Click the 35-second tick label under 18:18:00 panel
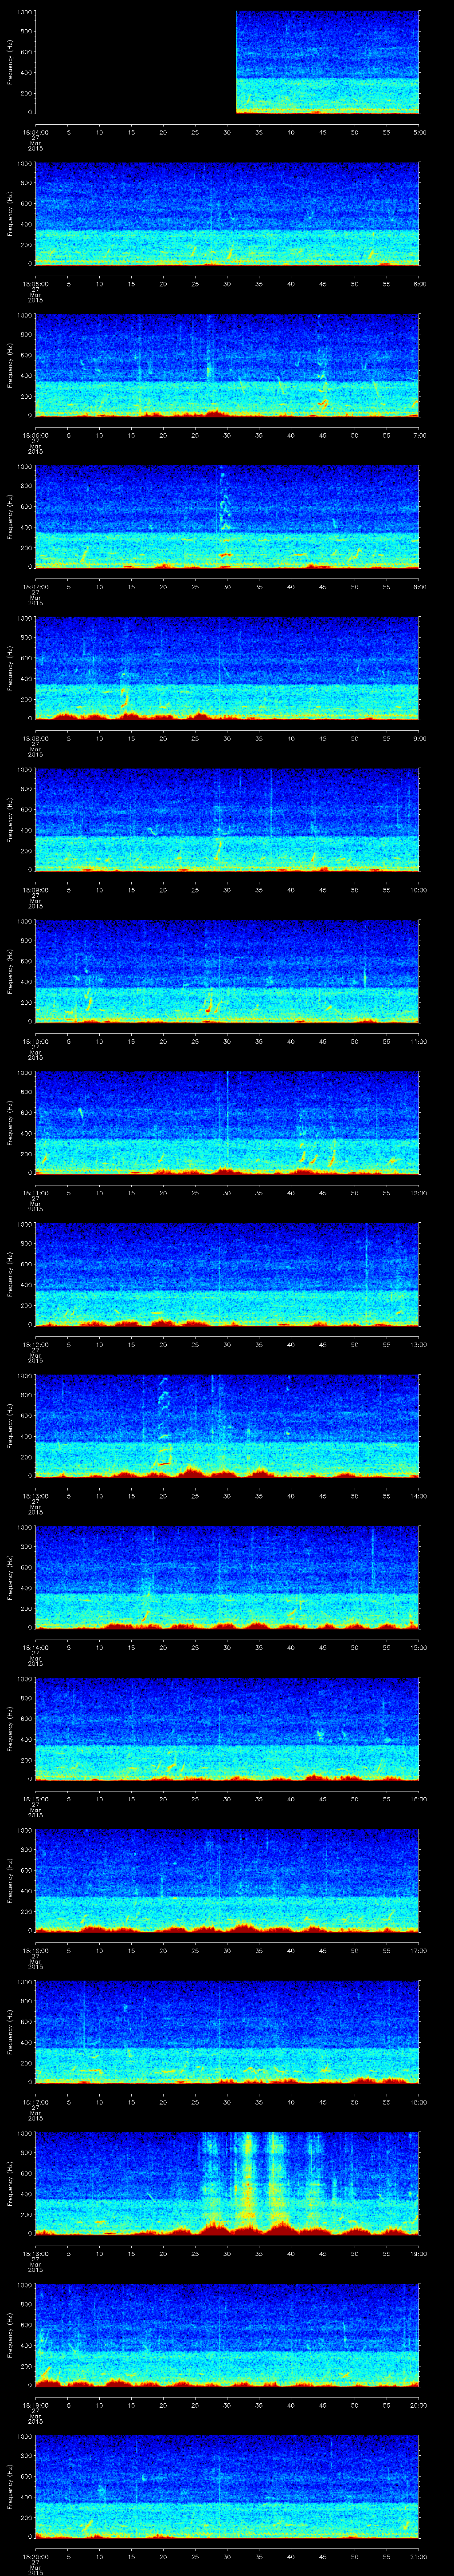Screen dimensions: 454x2576 pos(259,2253)
